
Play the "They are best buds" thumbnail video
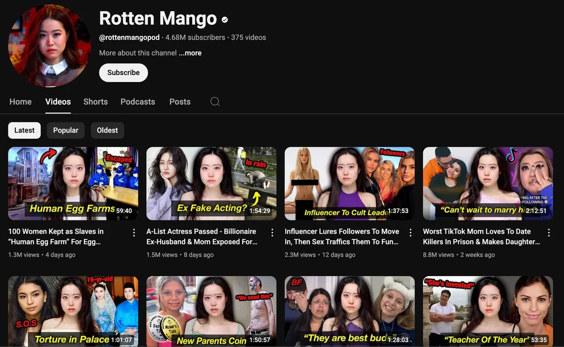click(x=350, y=311)
